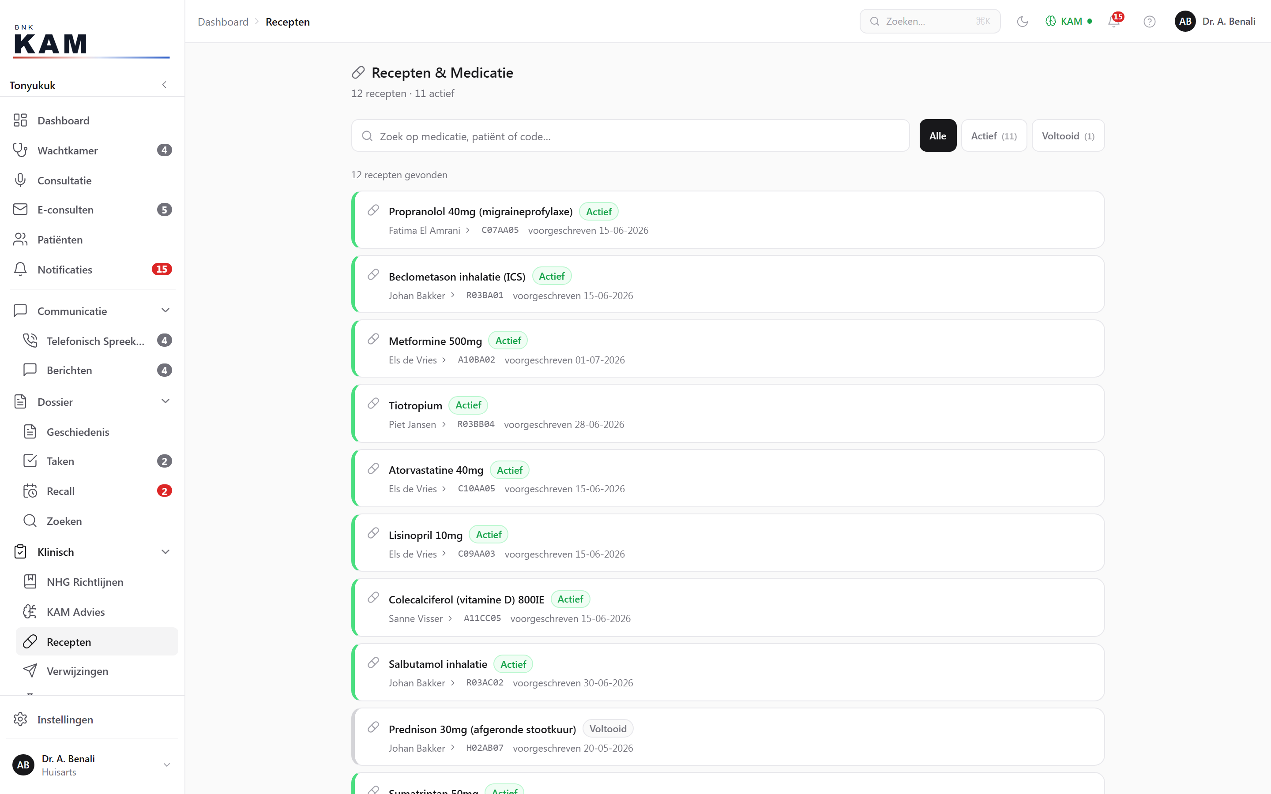Open E-consulten in the sidebar
Viewport: 1271px width, 794px height.
click(92, 210)
